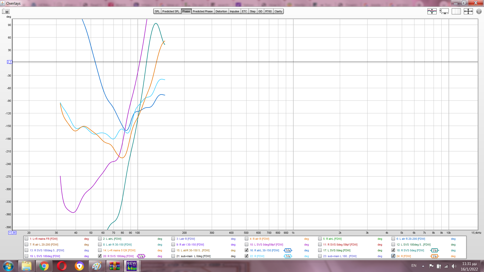Open 1/6 smoothing selector for trace 16
484x272 pixels.
click(x=288, y=250)
